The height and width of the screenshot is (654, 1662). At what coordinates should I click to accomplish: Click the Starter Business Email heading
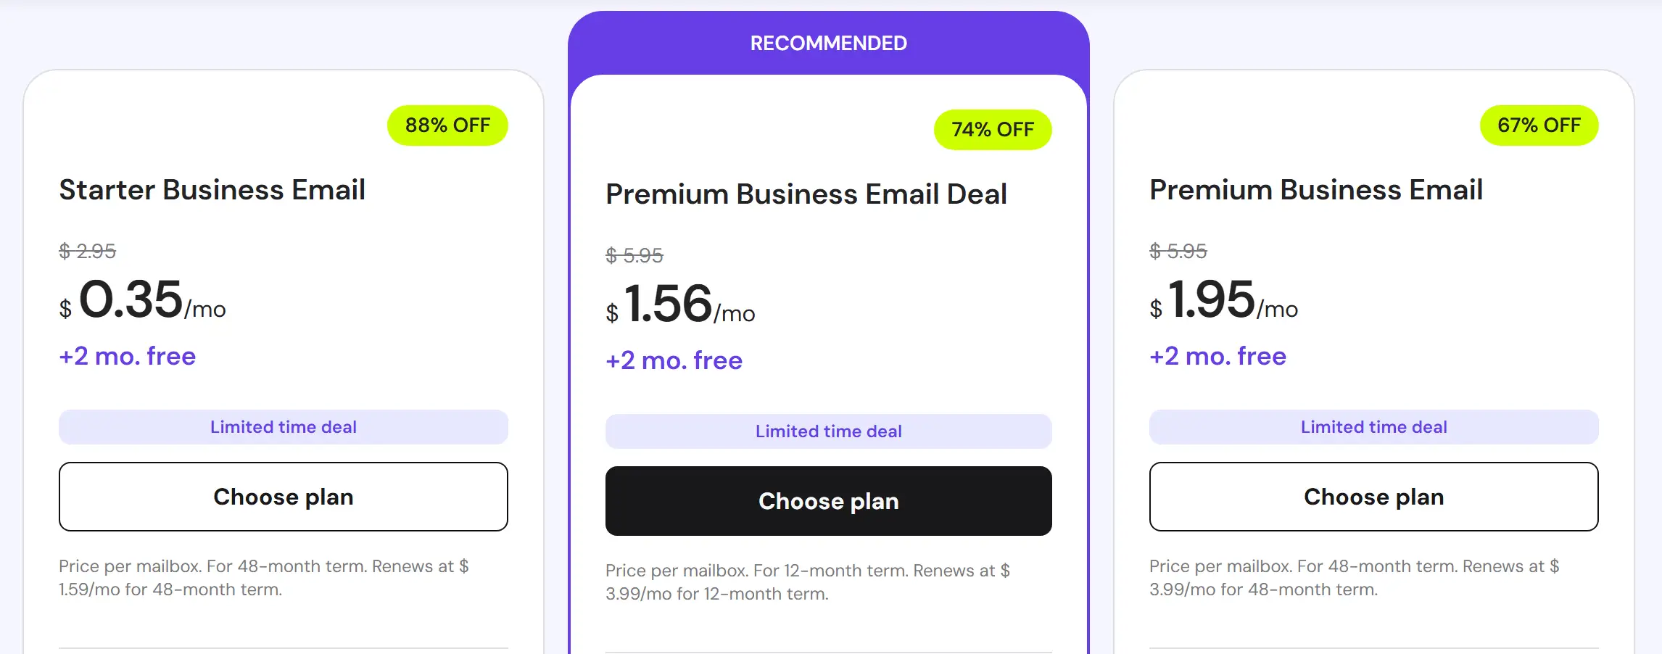(212, 190)
